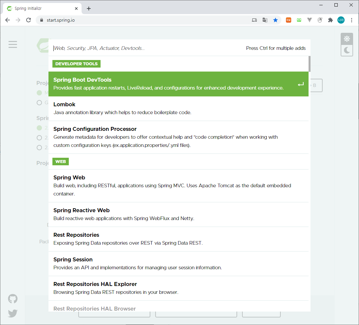Image resolution: width=359 pixels, height=325 pixels.
Task: Select third Spring Boot version radio
Action: pyautogui.click(x=39, y=147)
